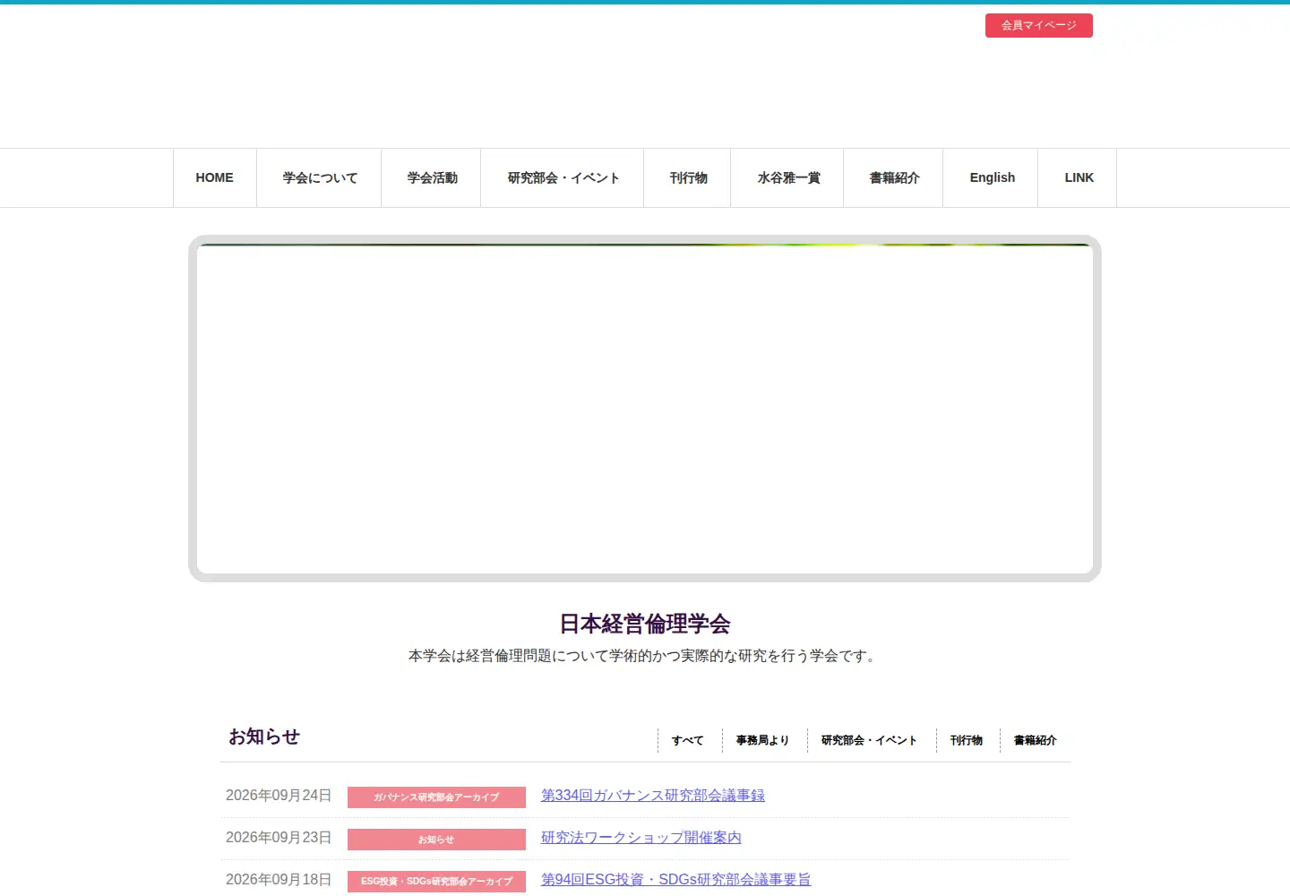Open the 第94回ESG投資・SDGs研究部会議事要旨 link
This screenshot has height=896, width=1290.
tap(675, 880)
